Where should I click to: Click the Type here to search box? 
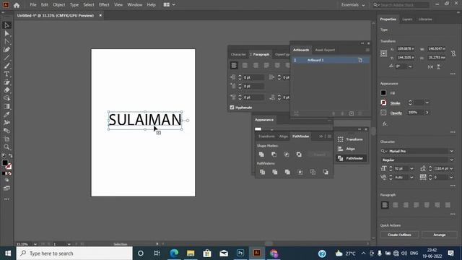(x=74, y=253)
